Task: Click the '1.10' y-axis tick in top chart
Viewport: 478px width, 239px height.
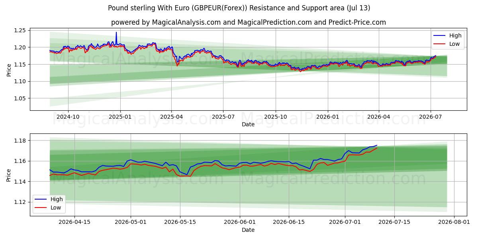Action: tap(21, 82)
